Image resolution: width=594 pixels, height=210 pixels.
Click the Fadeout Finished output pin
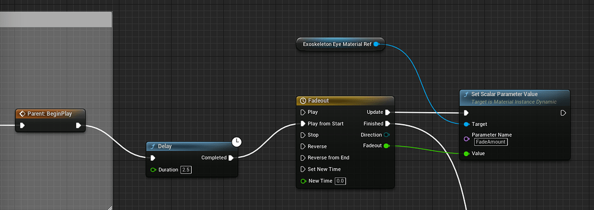coord(387,124)
